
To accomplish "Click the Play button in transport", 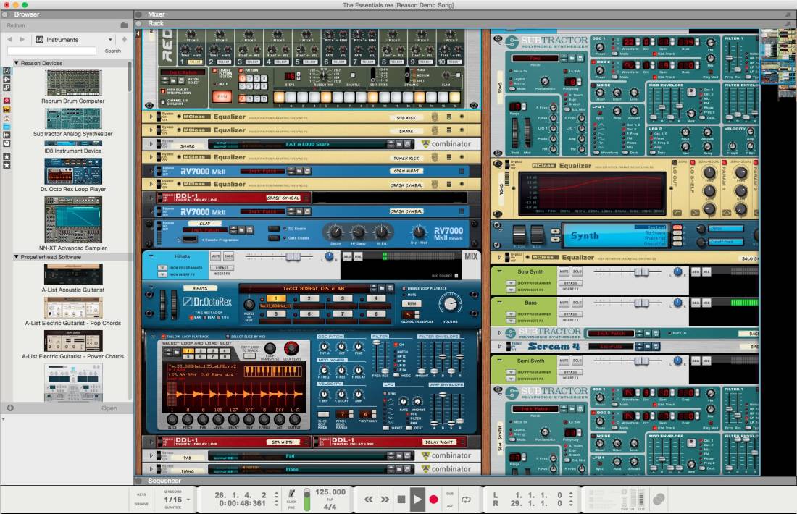I will [417, 500].
